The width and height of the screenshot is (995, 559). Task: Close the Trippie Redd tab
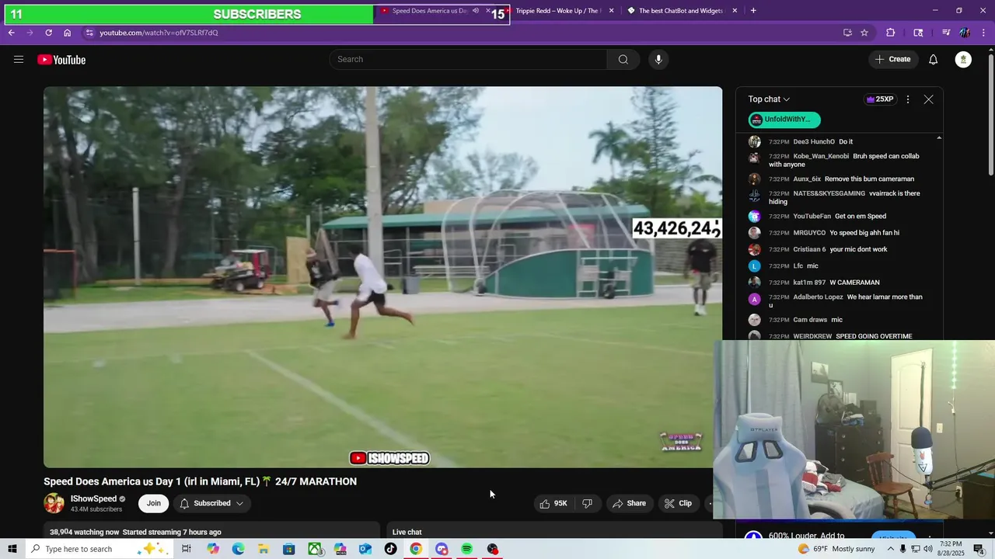click(x=611, y=11)
